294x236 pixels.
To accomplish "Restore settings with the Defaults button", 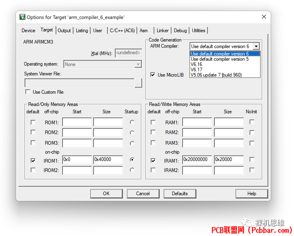I will tap(180, 194).
